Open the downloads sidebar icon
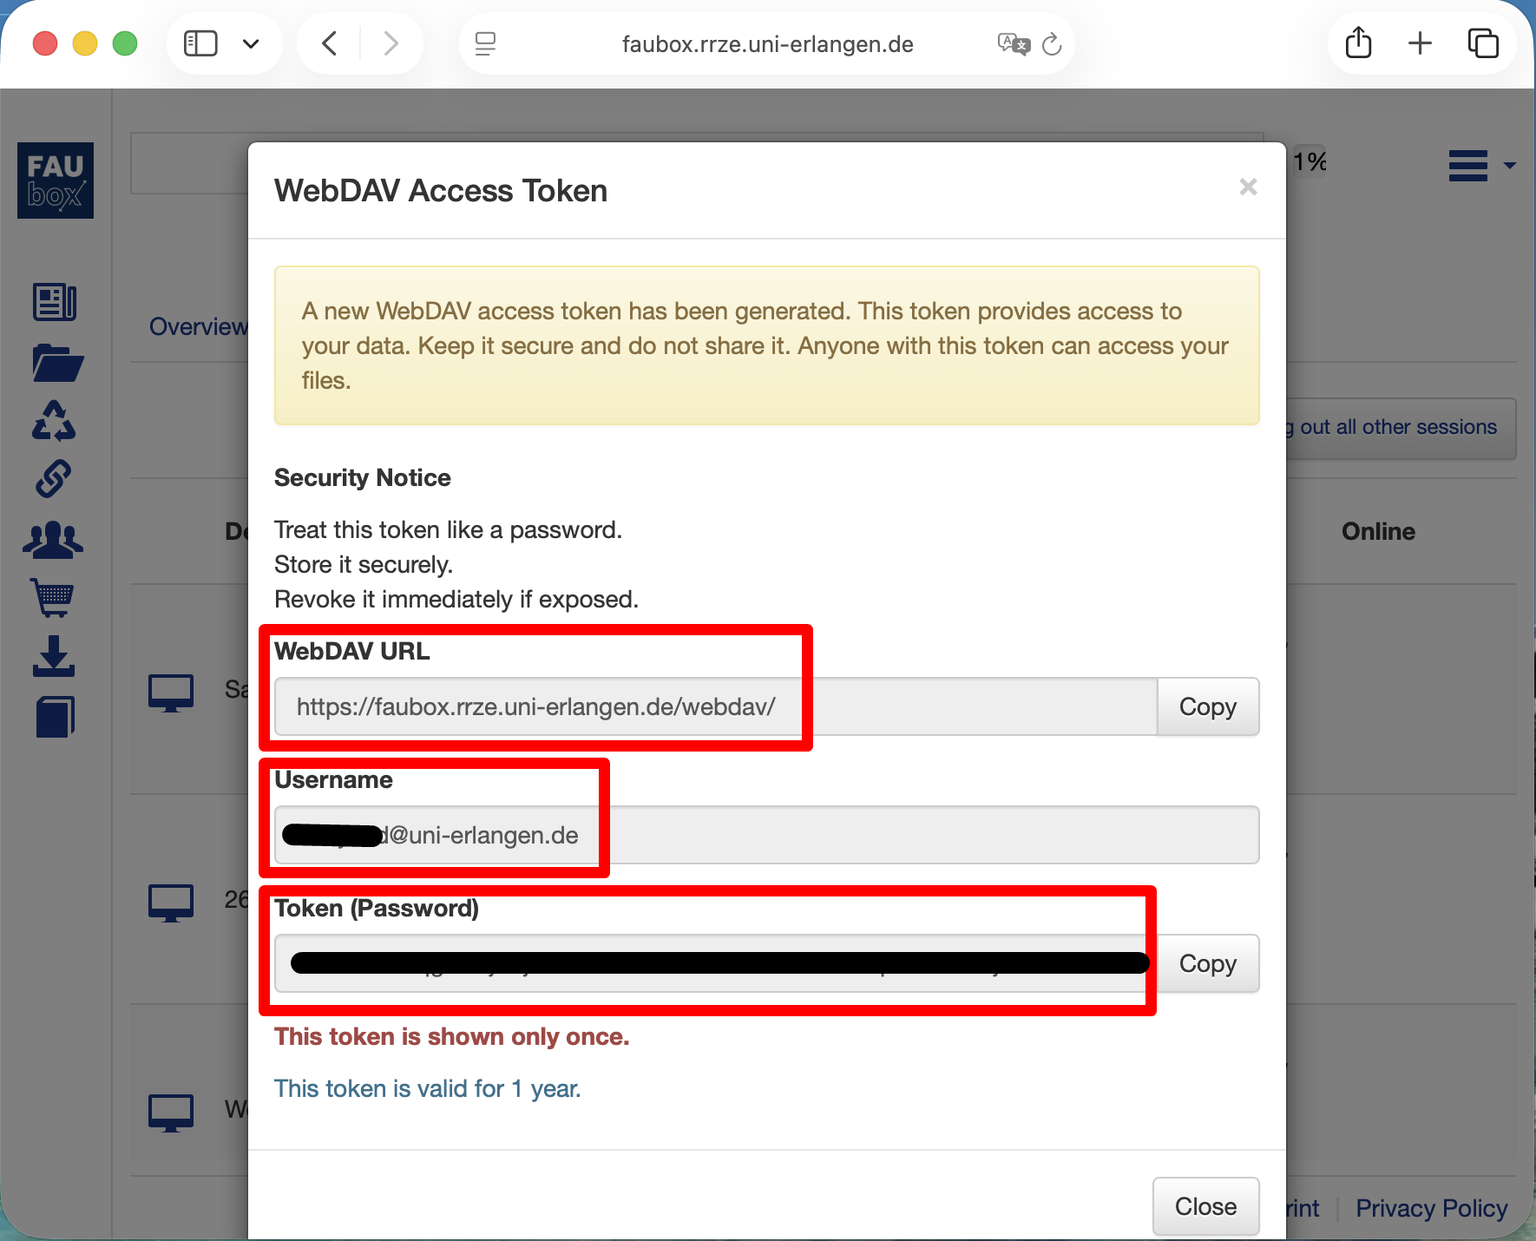The width and height of the screenshot is (1536, 1241). pos(54,656)
